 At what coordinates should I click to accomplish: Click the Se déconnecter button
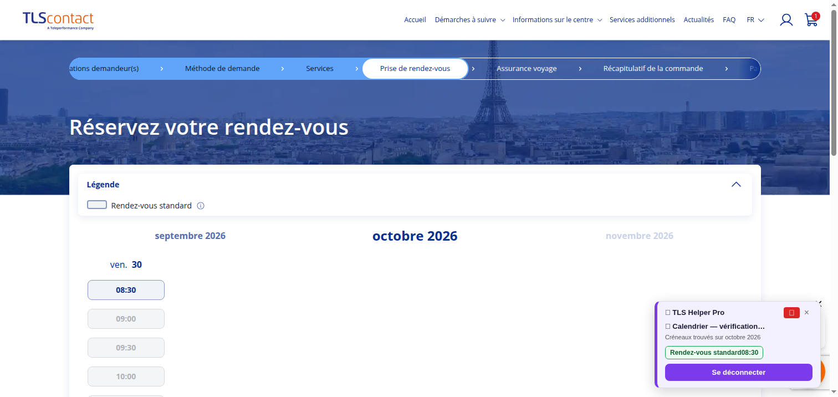739,373
